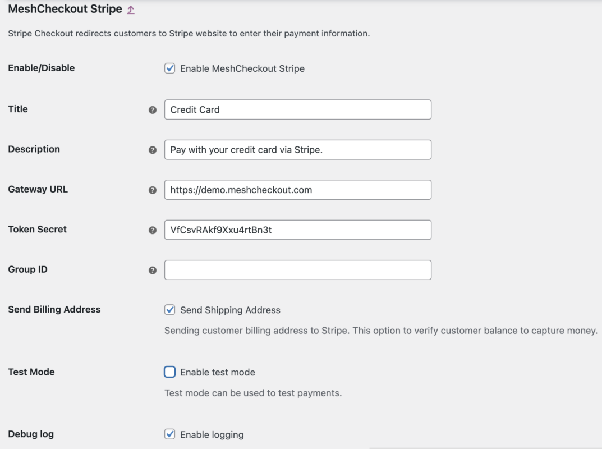Image resolution: width=602 pixels, height=449 pixels.
Task: Click the Enable logging label text
Action: tap(212, 434)
